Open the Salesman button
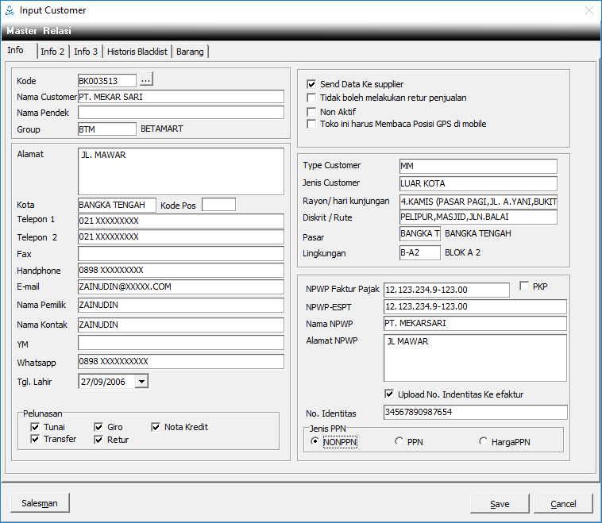Viewport: 602px width, 523px height. pos(40,503)
